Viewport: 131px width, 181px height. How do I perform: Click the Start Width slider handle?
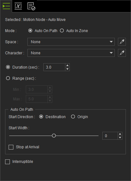pyautogui.click(x=54, y=136)
